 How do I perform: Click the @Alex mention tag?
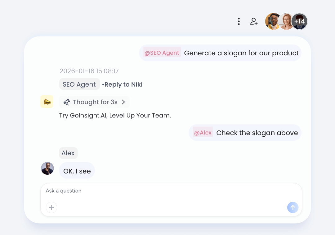(203, 133)
